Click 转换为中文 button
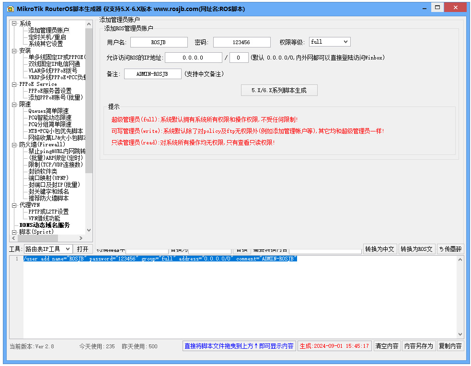 [380, 249]
